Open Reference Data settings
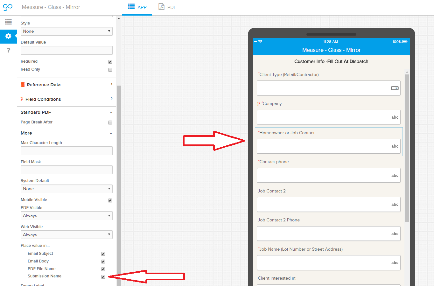 pos(66,85)
